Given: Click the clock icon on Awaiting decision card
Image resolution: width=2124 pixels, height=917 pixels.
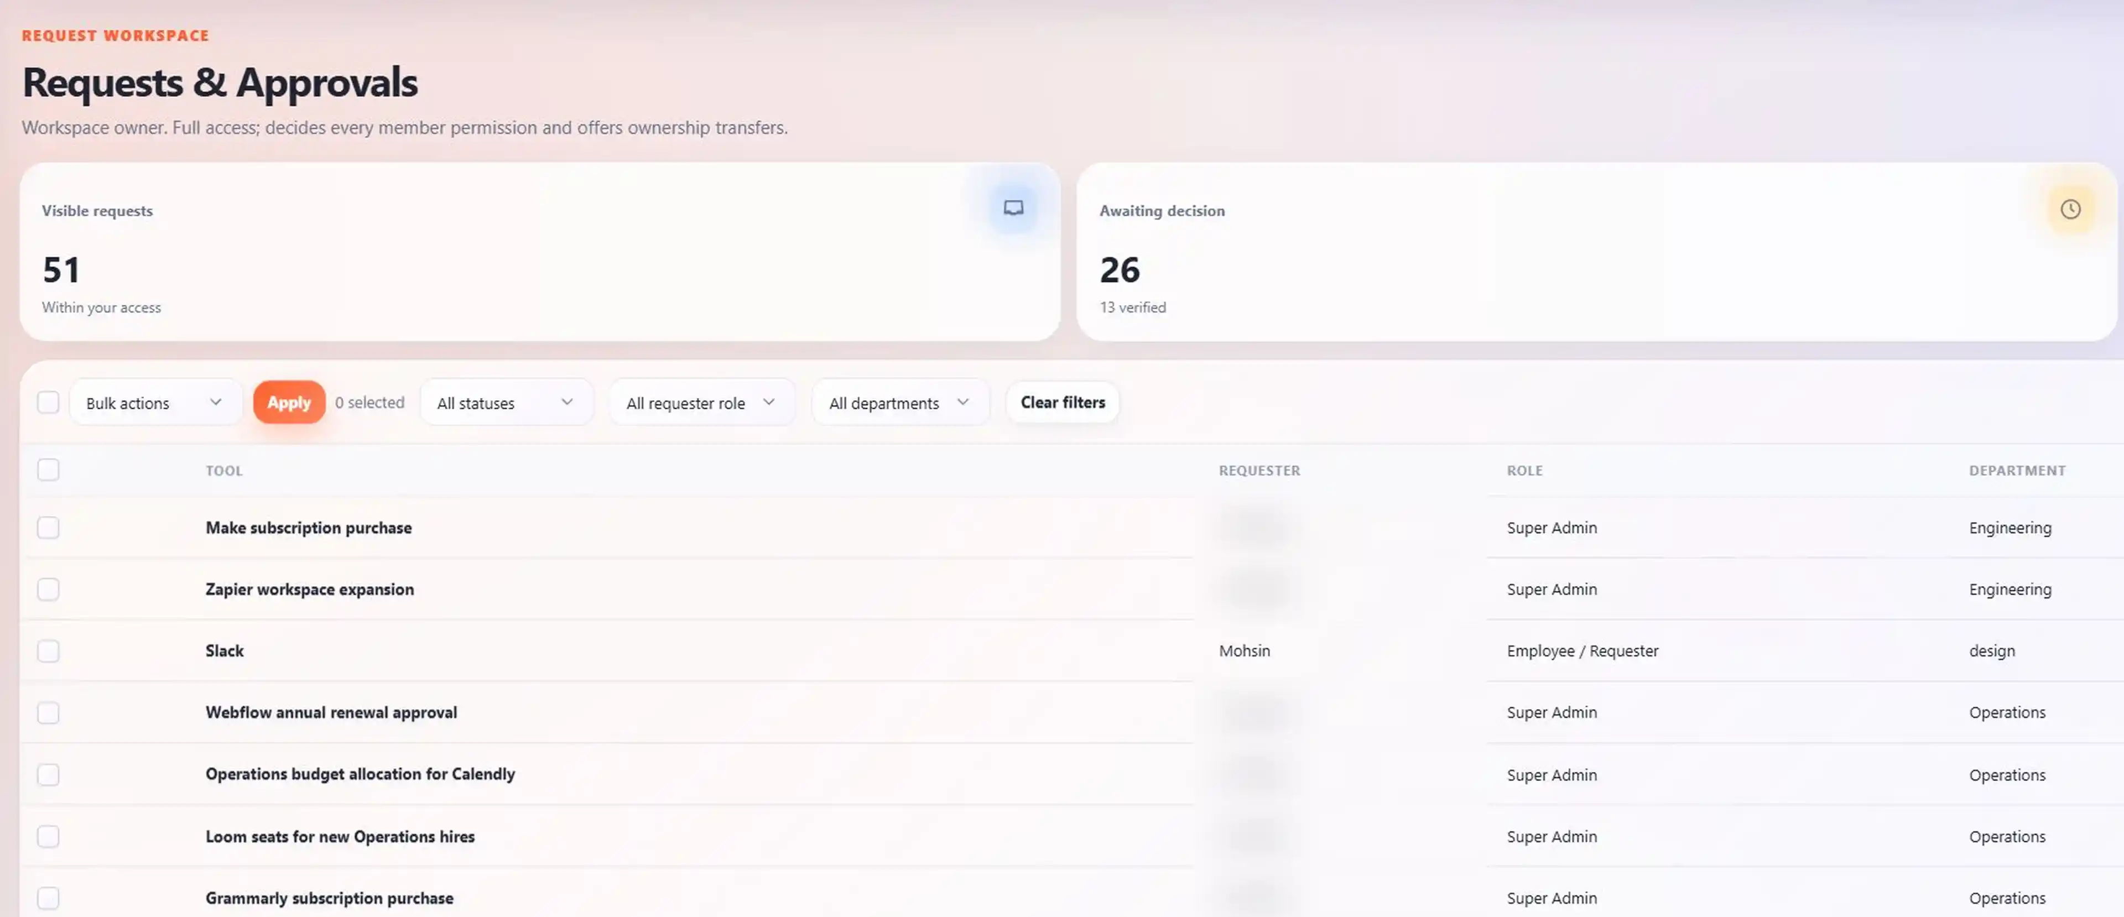Looking at the screenshot, I should [x=2070, y=210].
